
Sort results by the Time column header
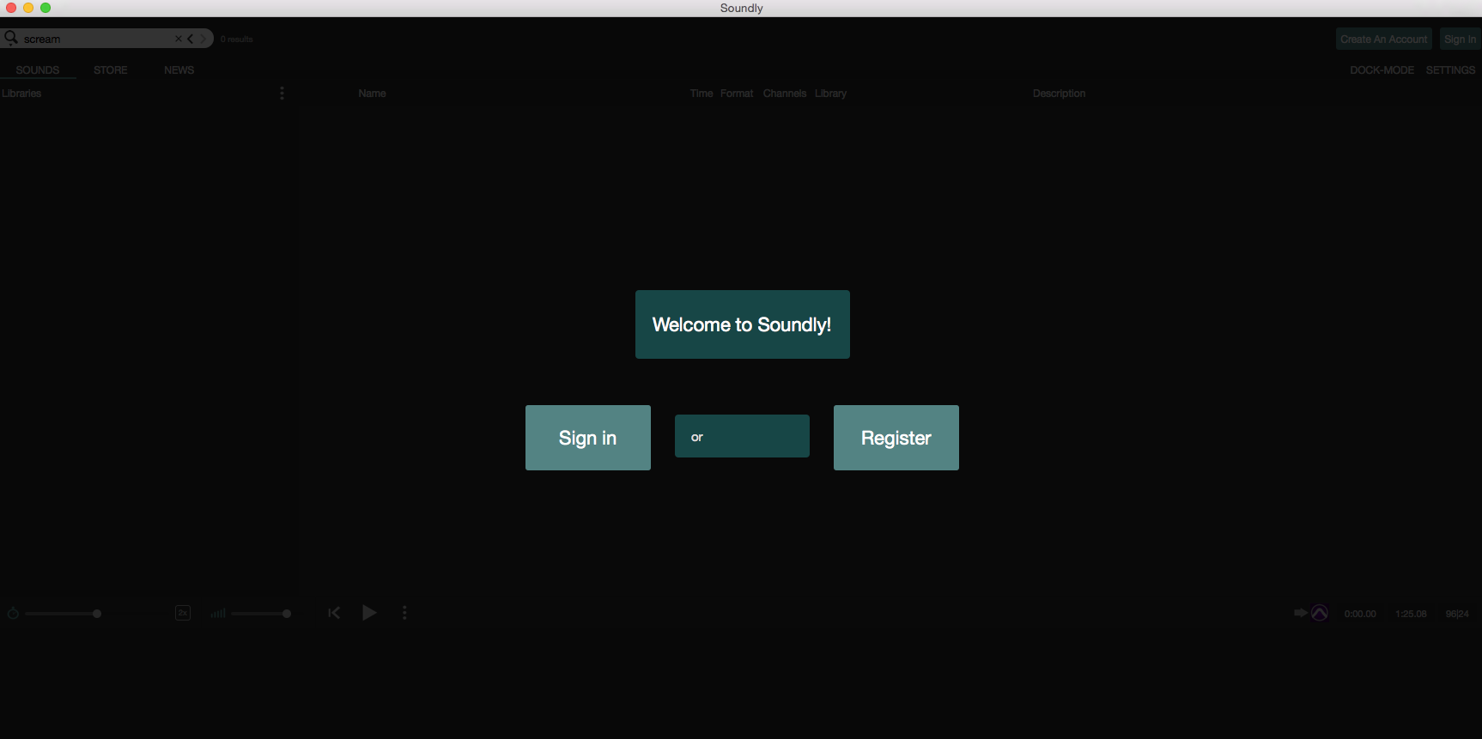(702, 94)
